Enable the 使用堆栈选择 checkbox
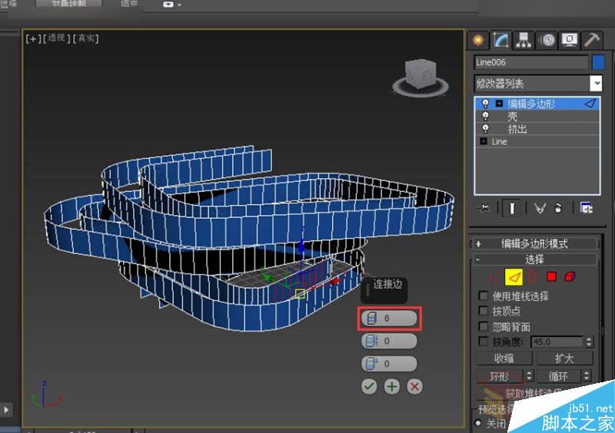This screenshot has width=615, height=433. pyautogui.click(x=484, y=296)
